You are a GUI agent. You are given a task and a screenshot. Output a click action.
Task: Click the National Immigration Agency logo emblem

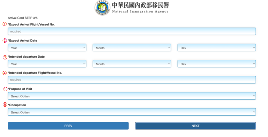[102, 8]
